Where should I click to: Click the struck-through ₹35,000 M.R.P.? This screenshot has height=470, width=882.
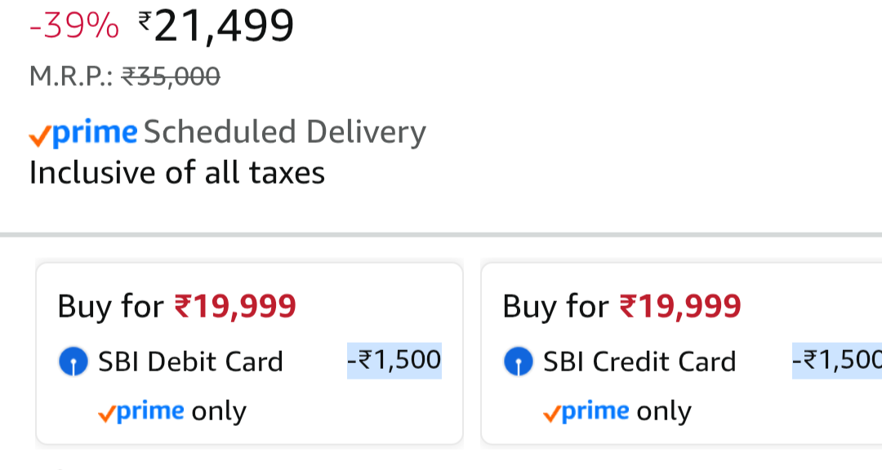(171, 77)
